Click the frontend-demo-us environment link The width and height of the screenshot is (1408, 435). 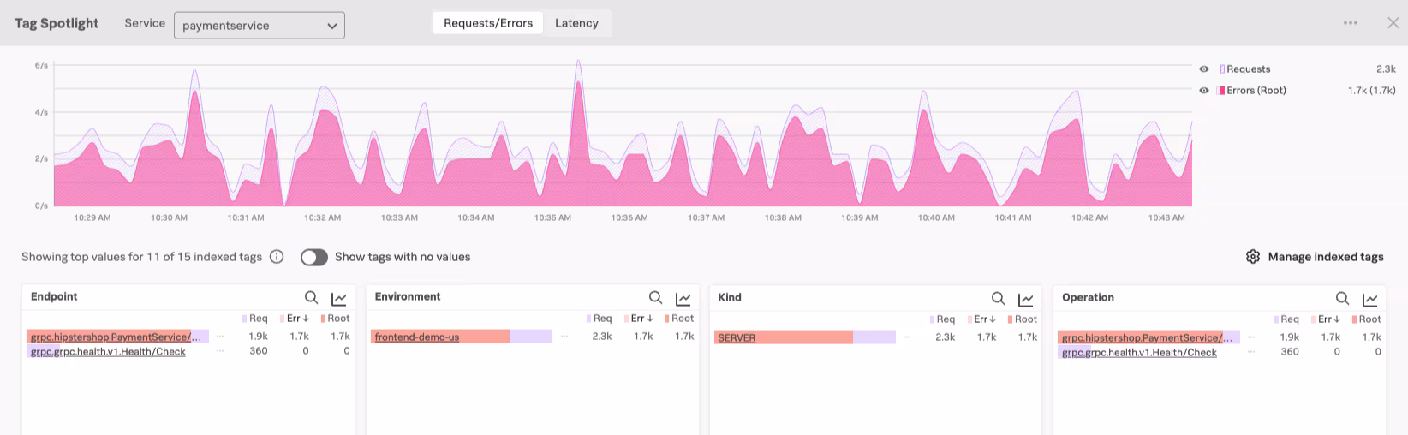417,337
